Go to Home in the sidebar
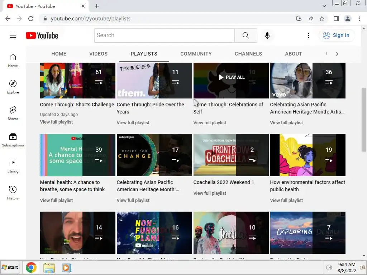Image resolution: width=367 pixels, height=275 pixels. coord(13,60)
